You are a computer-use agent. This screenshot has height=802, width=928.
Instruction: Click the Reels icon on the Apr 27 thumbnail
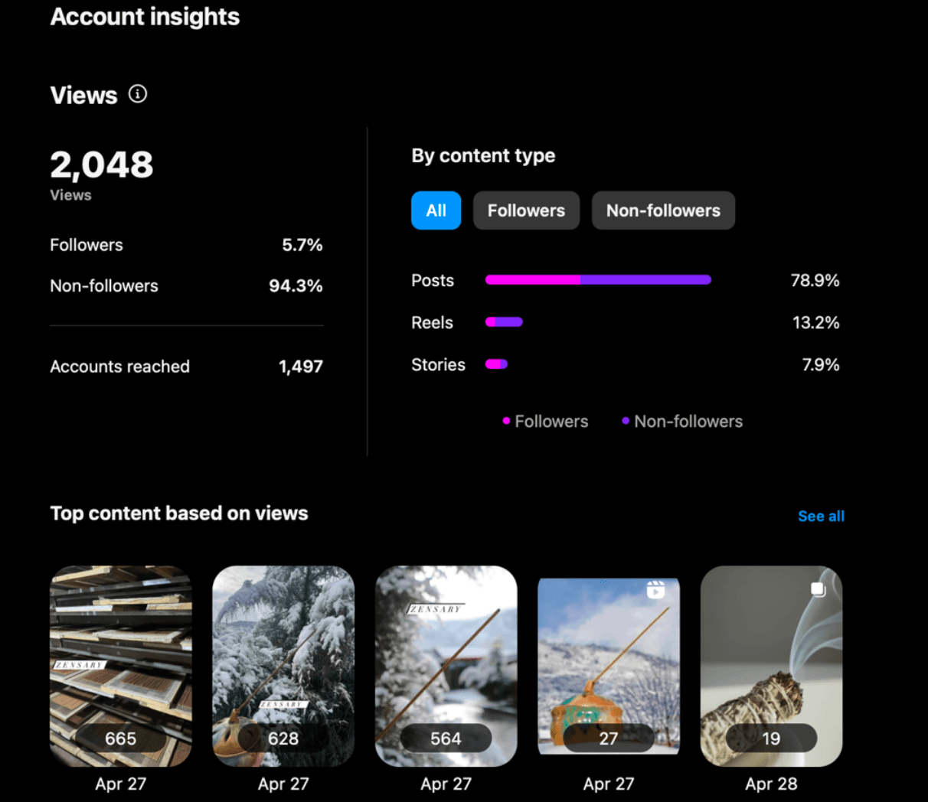pos(655,590)
